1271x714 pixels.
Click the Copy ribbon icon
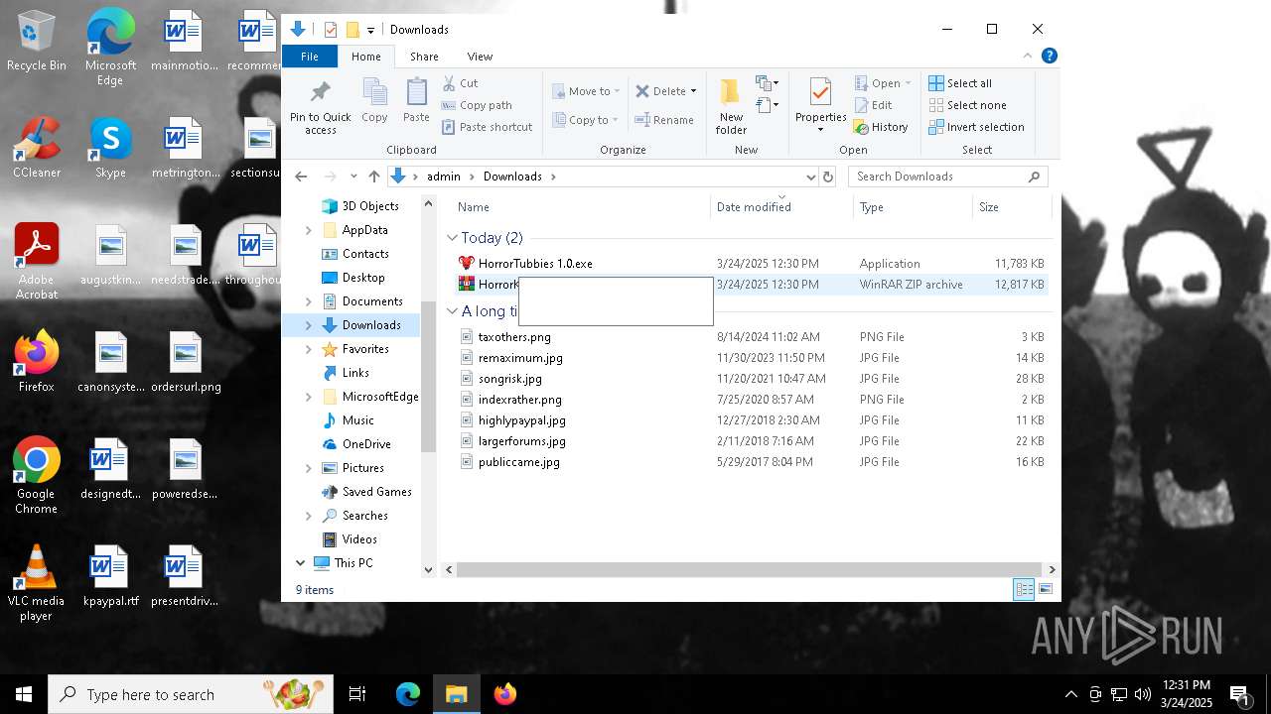(x=374, y=101)
